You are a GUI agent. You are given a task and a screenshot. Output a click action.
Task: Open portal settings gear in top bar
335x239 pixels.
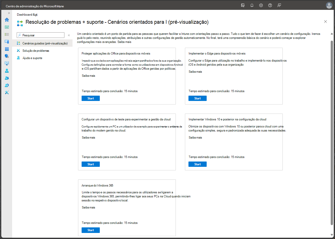[x=261, y=5]
